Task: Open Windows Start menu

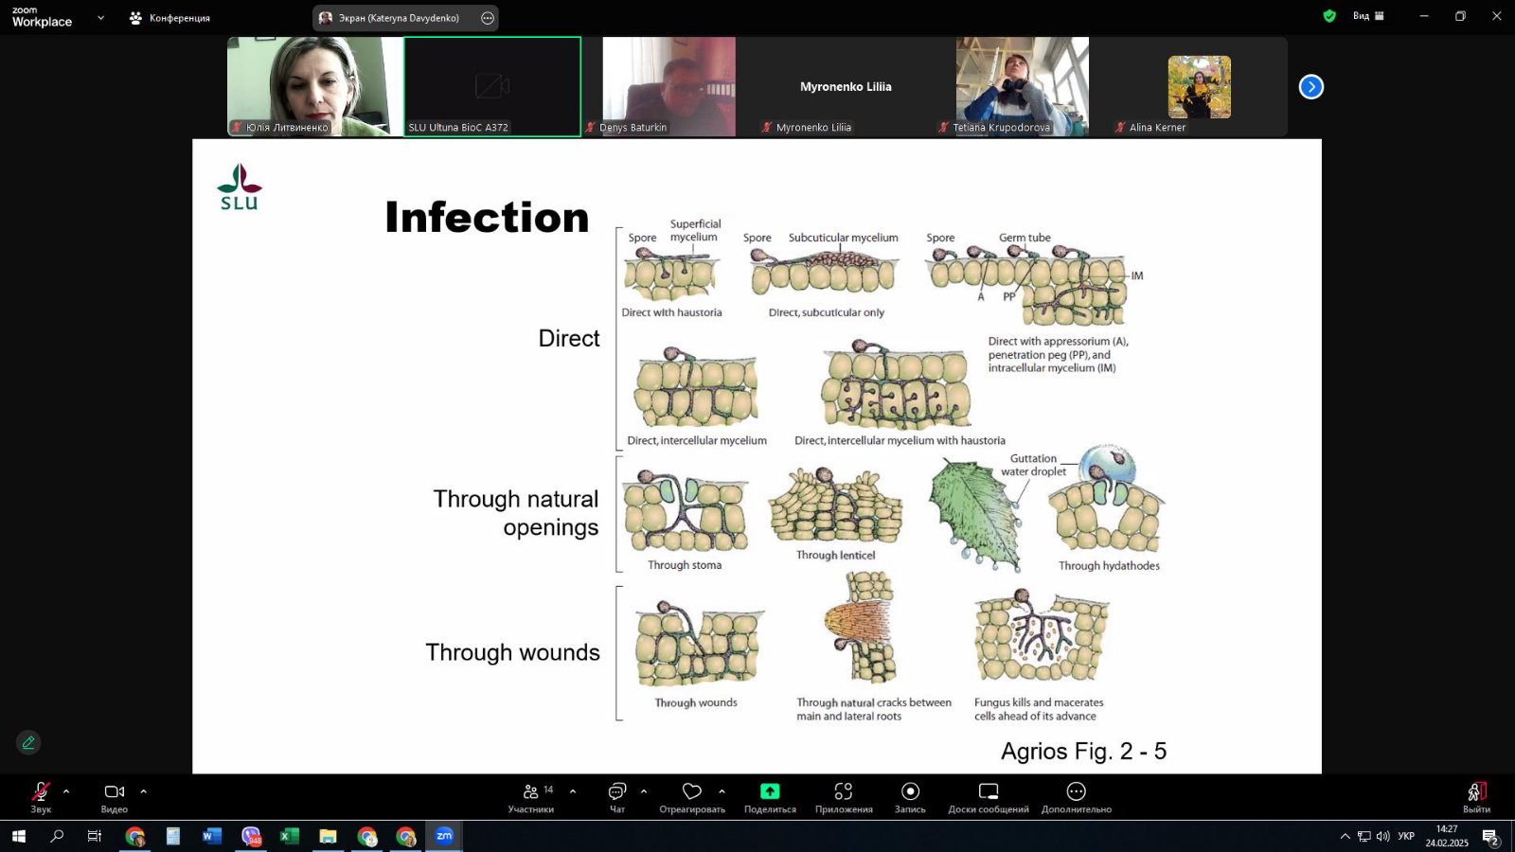Action: [18, 836]
